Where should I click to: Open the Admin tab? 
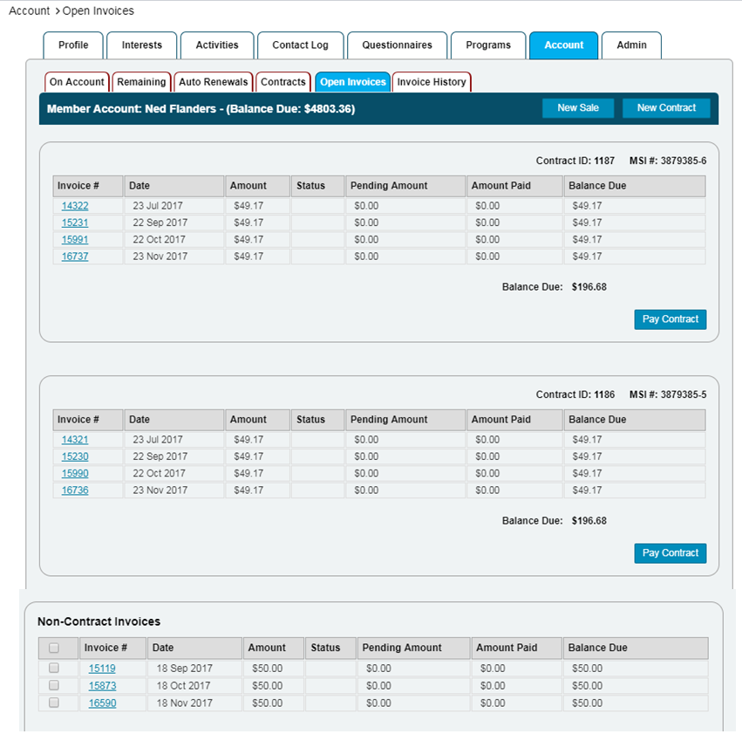coord(631,45)
